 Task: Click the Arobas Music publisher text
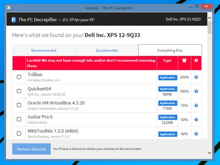pyautogui.click(x=37, y=122)
